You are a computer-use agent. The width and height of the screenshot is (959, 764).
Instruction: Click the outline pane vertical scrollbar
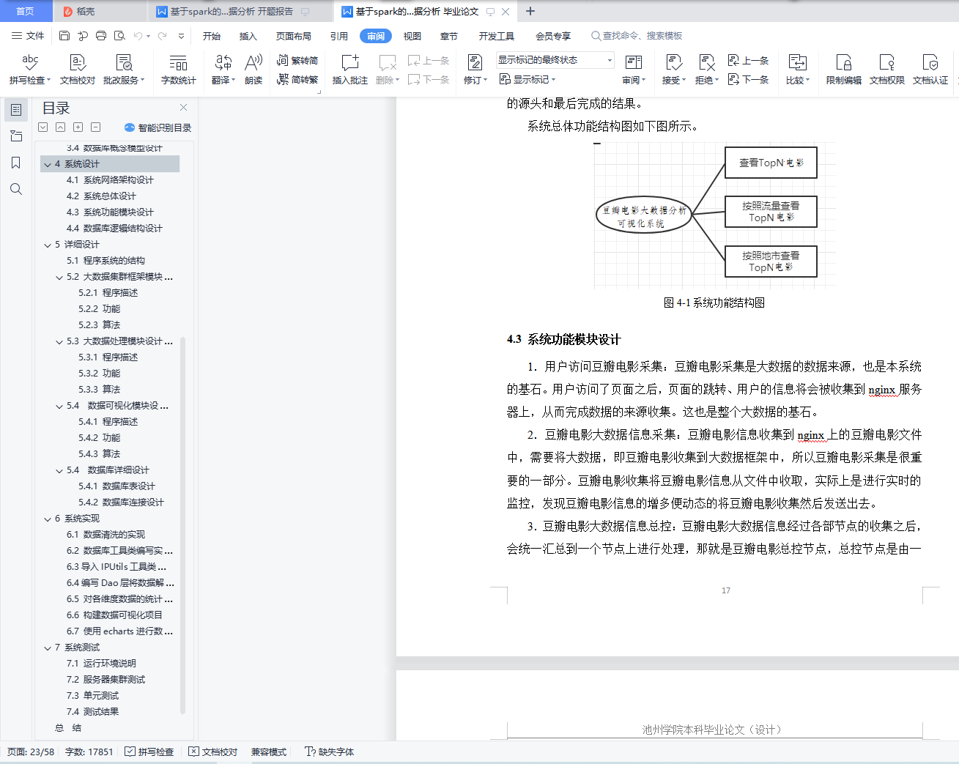182,524
